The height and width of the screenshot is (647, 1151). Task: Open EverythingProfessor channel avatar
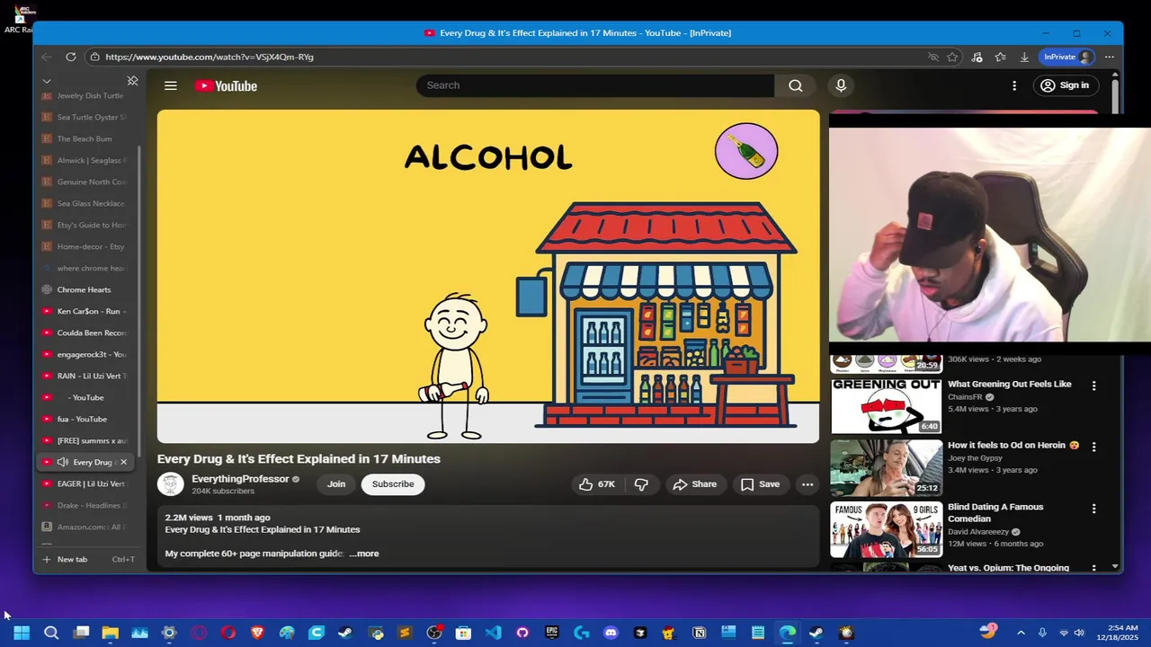pos(171,483)
